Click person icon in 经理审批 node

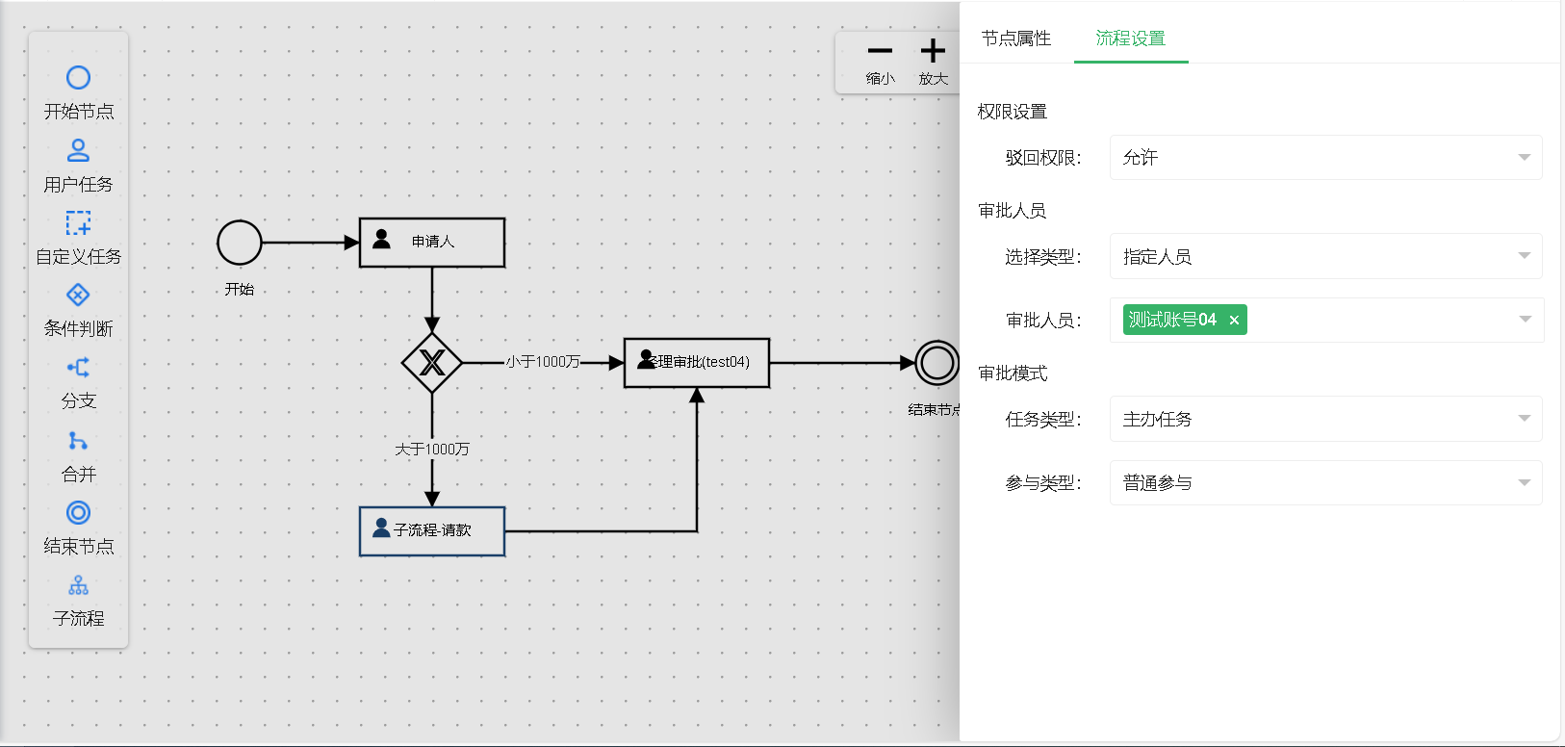647,359
